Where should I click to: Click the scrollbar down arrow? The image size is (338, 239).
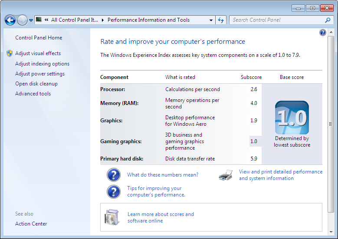click(x=331, y=232)
